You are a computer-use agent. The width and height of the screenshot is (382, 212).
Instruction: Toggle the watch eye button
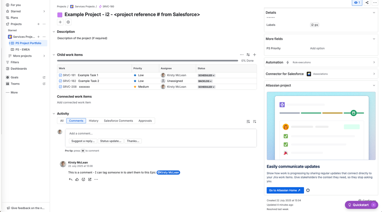point(357,3)
